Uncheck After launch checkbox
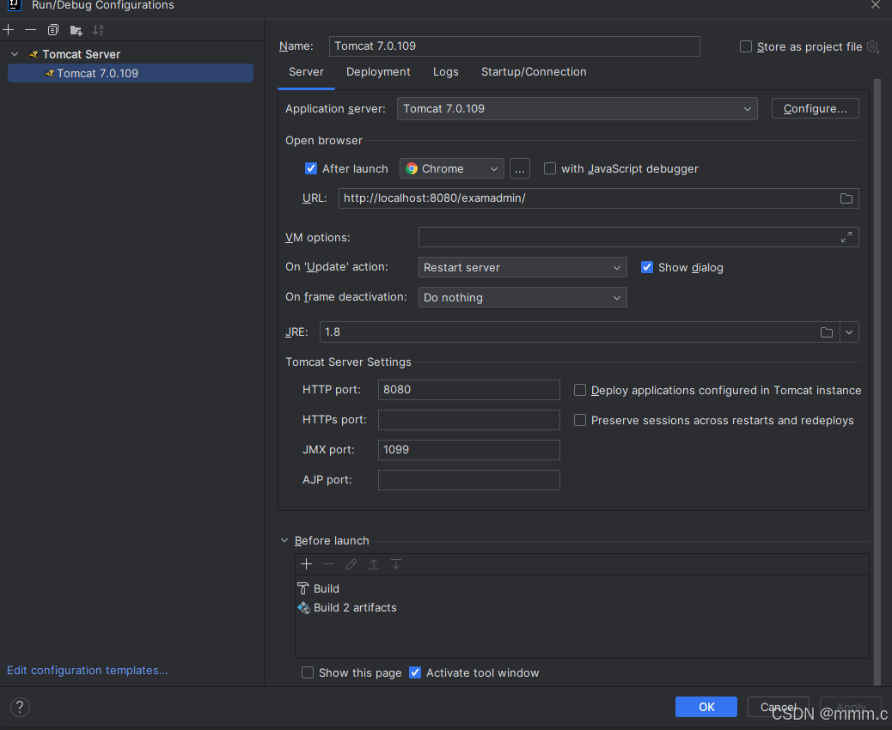 click(310, 168)
